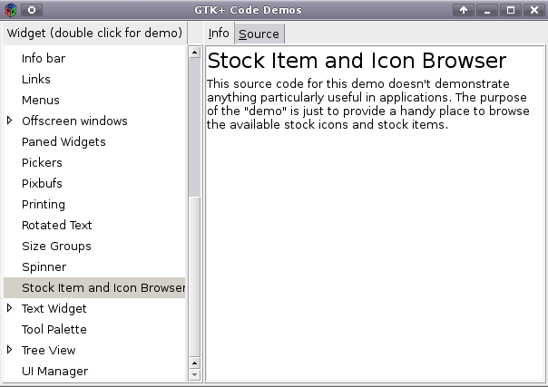Image resolution: width=548 pixels, height=387 pixels.
Task: Select the Menus demo entry
Action: pyautogui.click(x=41, y=100)
